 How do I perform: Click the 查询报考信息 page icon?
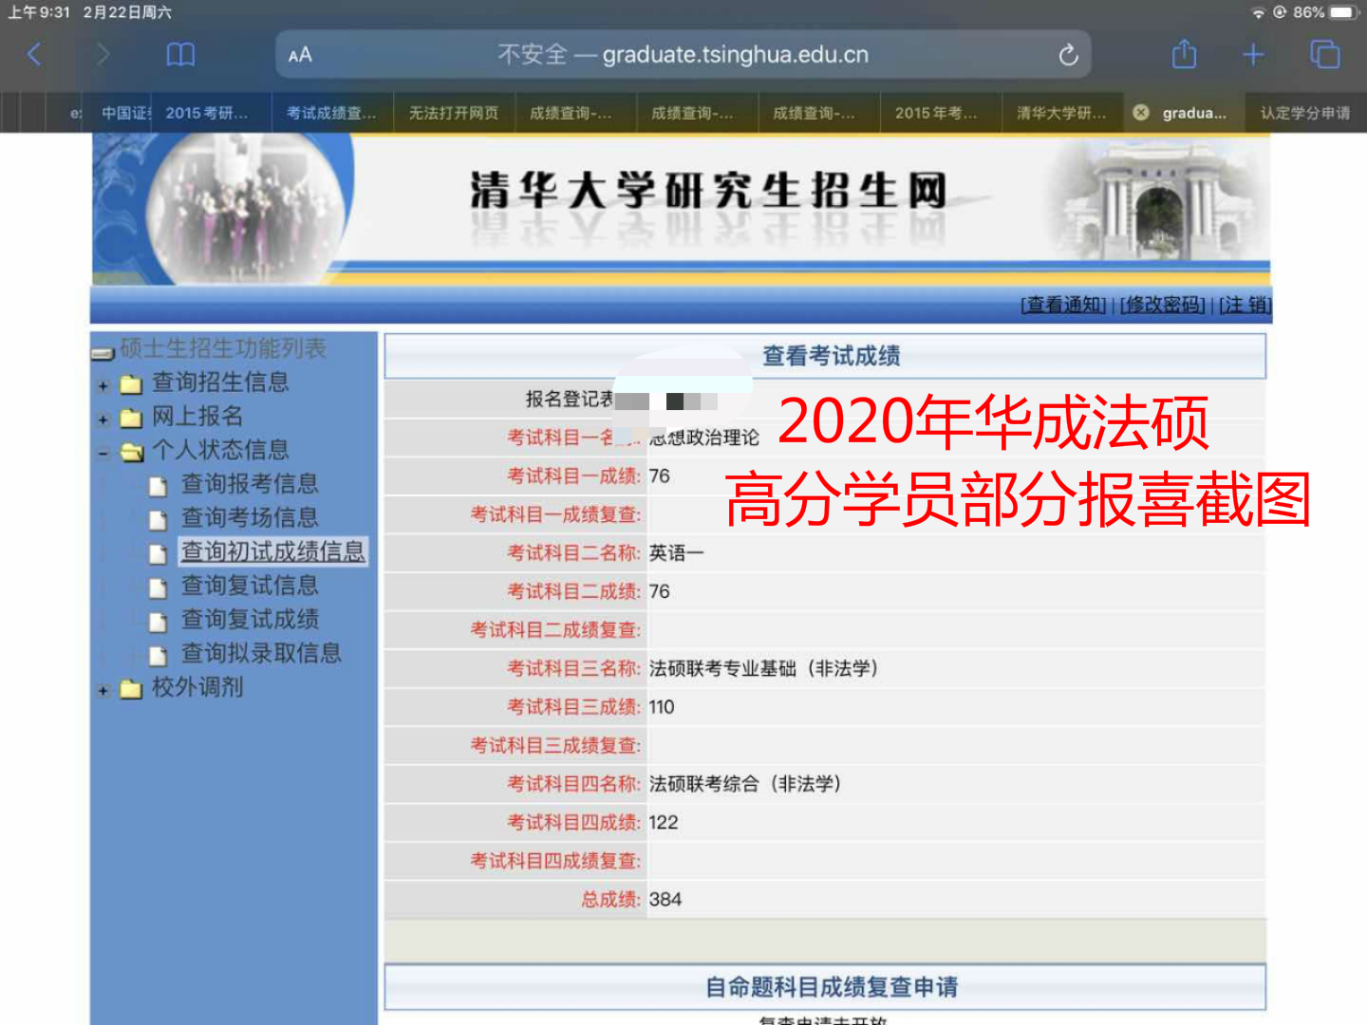click(x=159, y=486)
